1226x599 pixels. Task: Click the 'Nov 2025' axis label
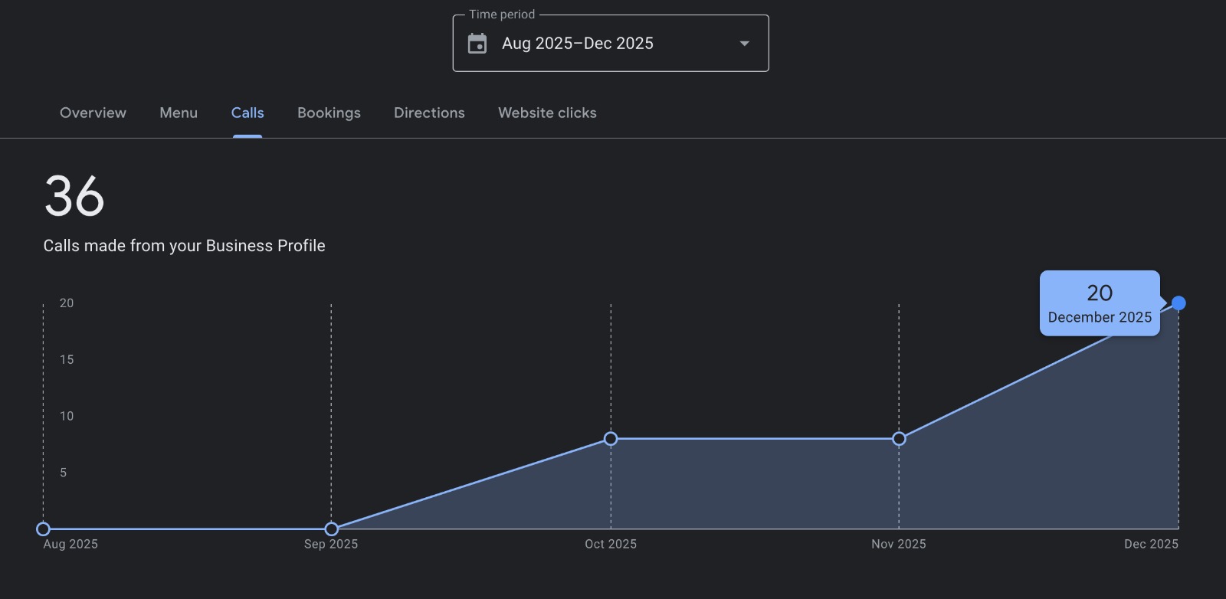point(899,544)
